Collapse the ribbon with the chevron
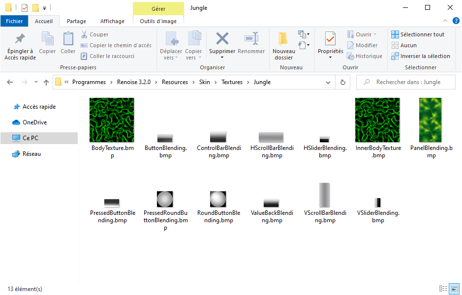Viewport: 462px width, 295px height. point(445,21)
